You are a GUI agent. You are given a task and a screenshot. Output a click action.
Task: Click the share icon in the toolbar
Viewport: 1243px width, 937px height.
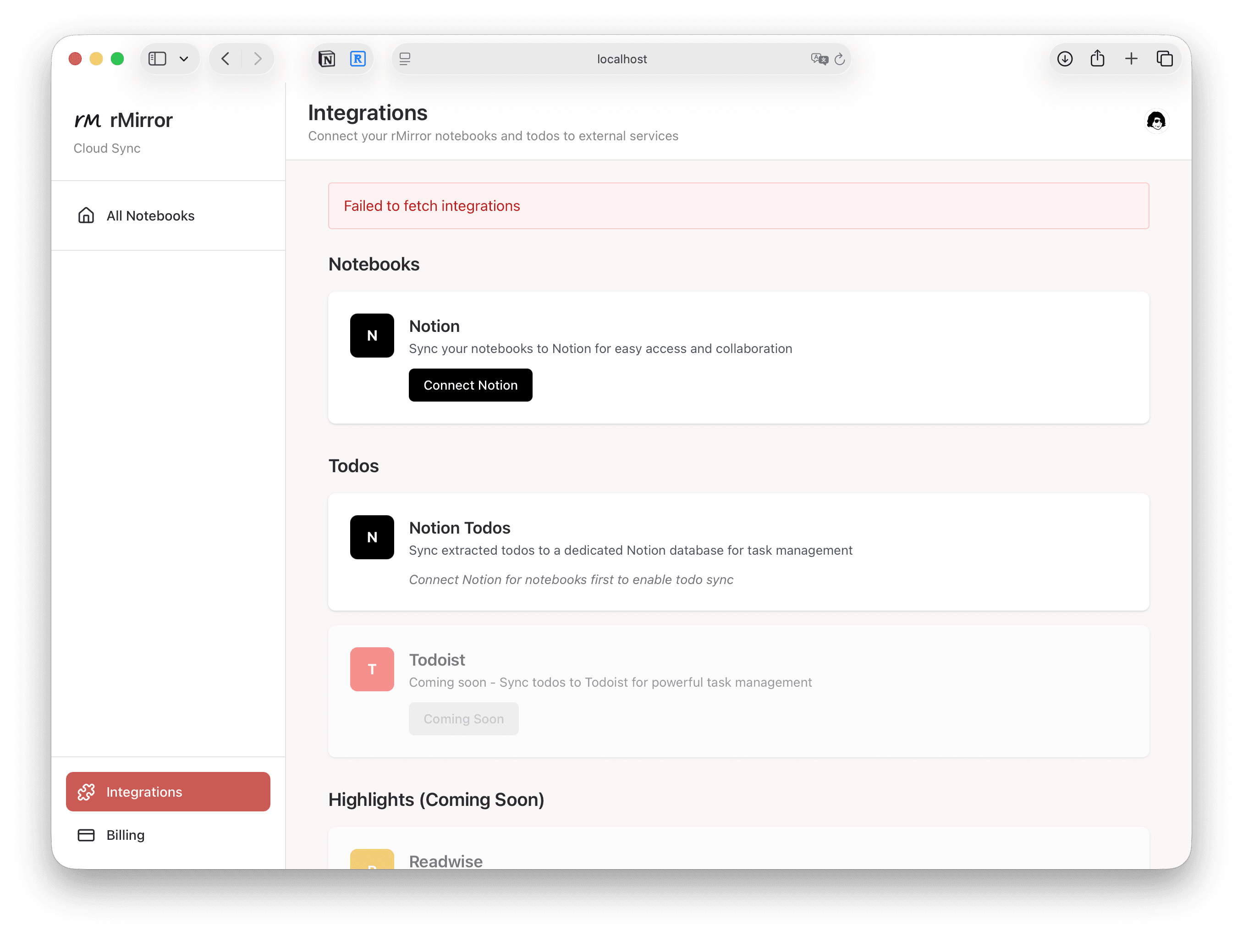point(1098,58)
